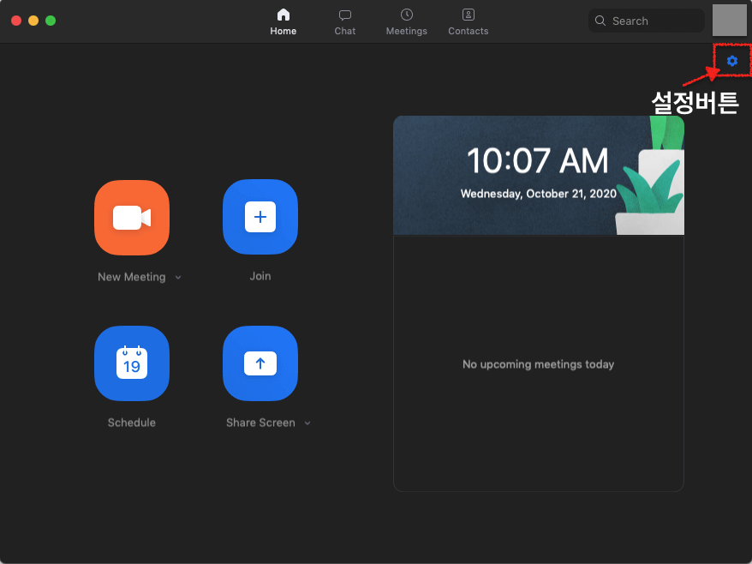752x564 pixels.
Task: Click the magnifier icon in the Search box
Action: click(600, 21)
